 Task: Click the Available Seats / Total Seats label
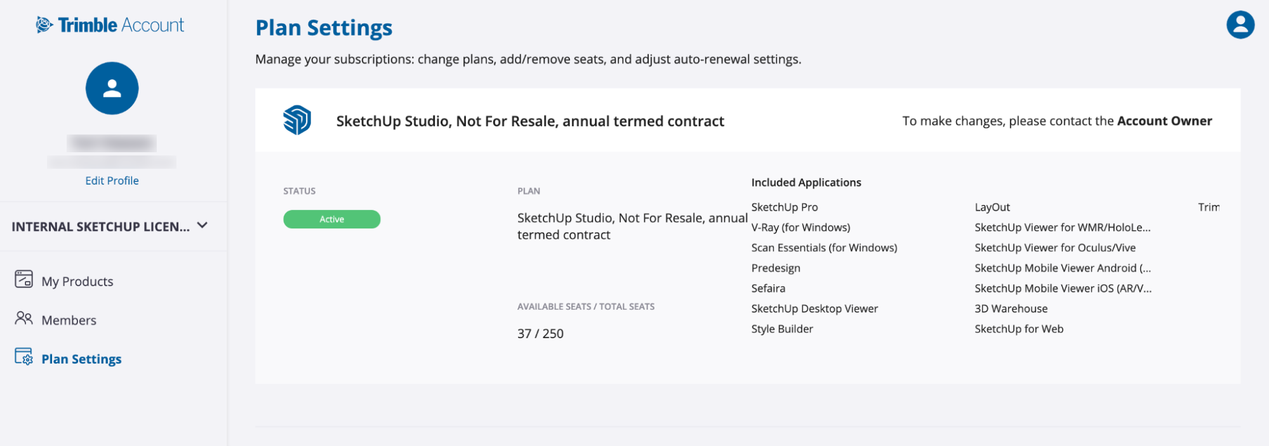[586, 306]
